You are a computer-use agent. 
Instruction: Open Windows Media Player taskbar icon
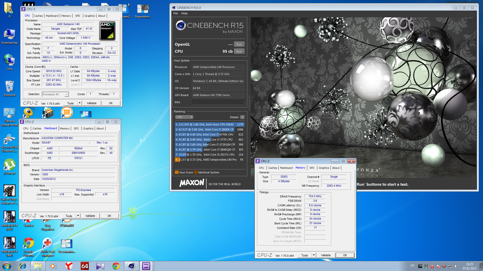pos(53,266)
